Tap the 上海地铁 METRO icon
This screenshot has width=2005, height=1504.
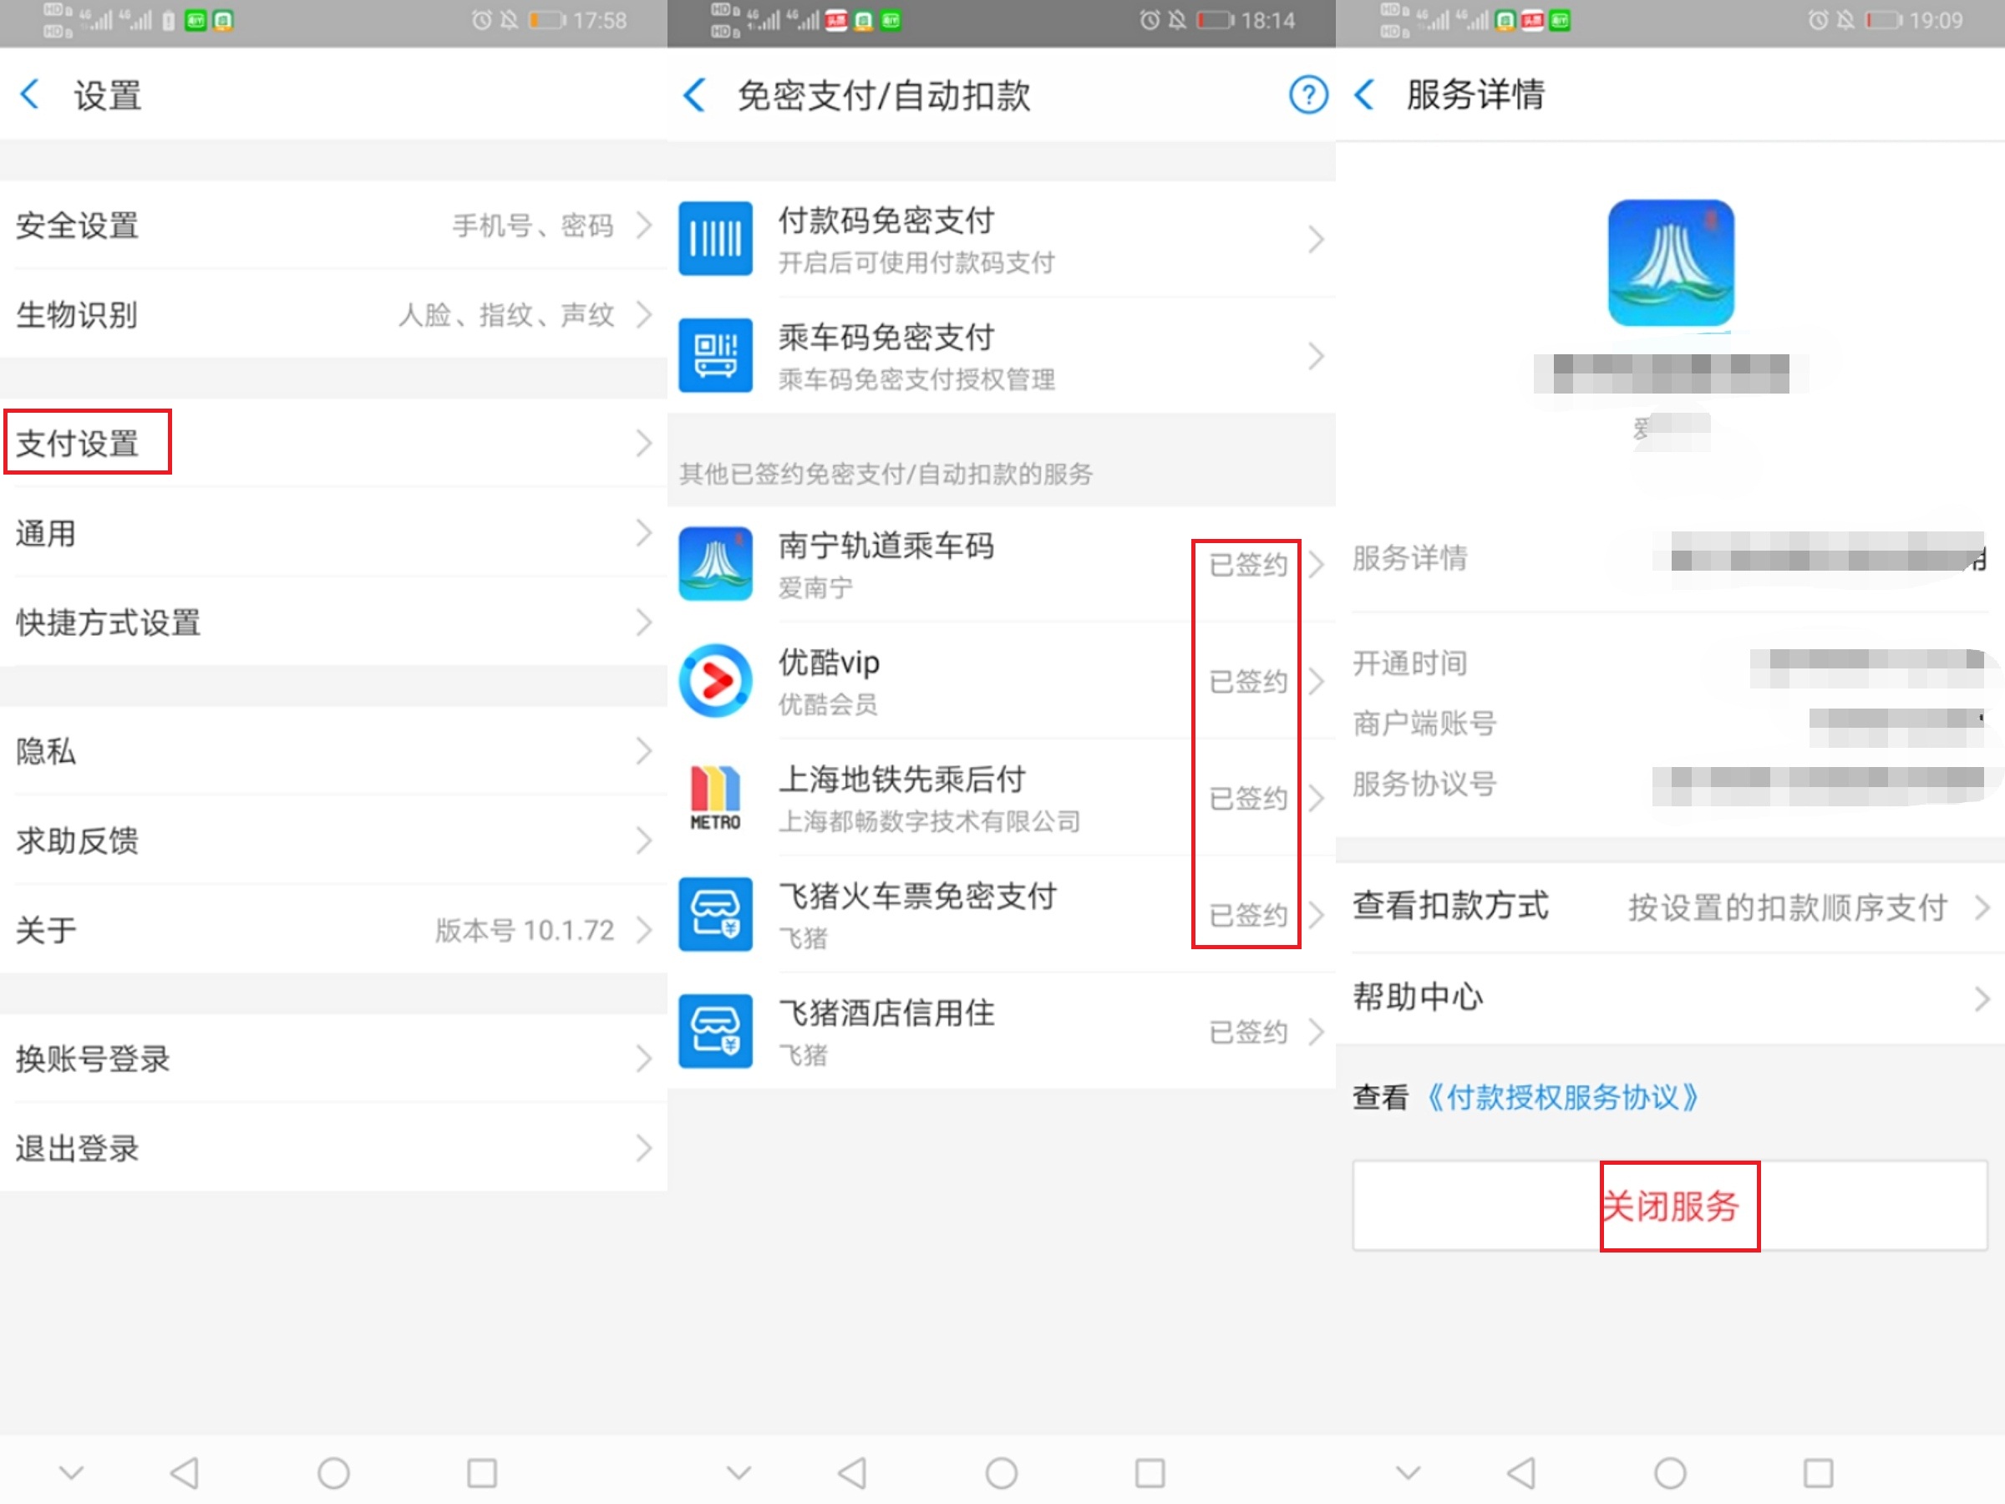(715, 797)
